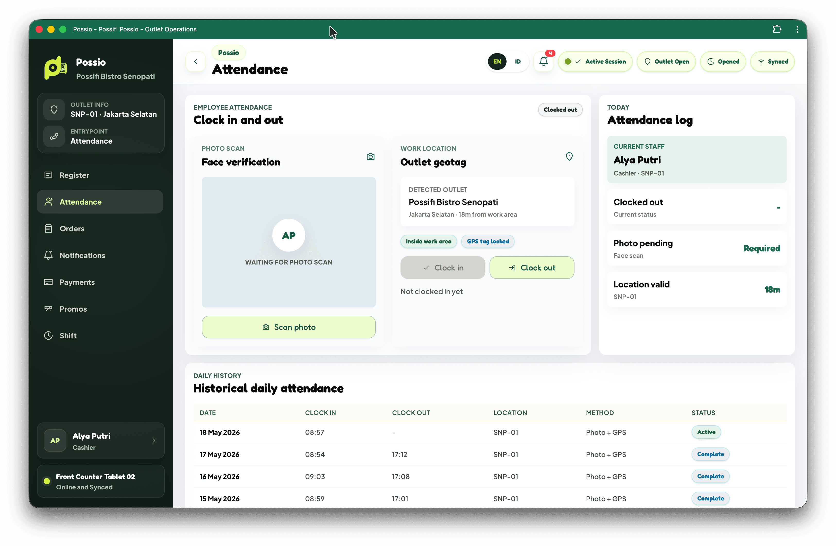Screen dimensions: 836x546
Task: Open the Outlet Open status pill
Action: click(666, 61)
